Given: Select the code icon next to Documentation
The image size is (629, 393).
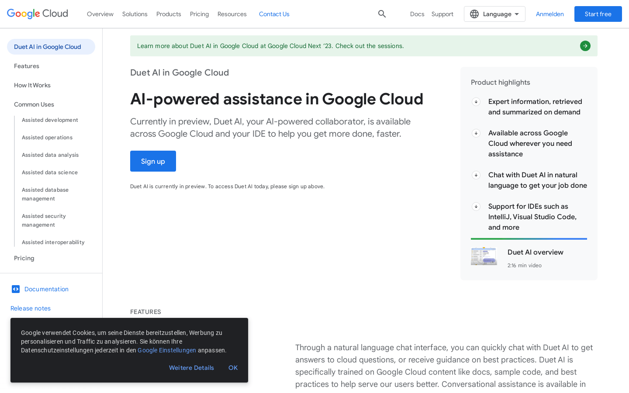Looking at the screenshot, I should pyautogui.click(x=16, y=289).
